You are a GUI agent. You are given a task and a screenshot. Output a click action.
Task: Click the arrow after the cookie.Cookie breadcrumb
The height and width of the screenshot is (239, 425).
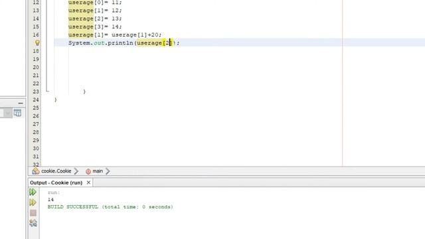click(76, 171)
